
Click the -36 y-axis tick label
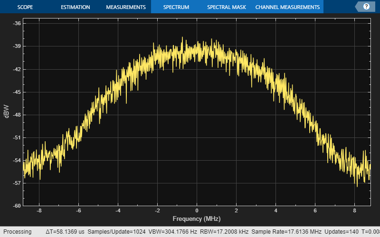(17, 23)
